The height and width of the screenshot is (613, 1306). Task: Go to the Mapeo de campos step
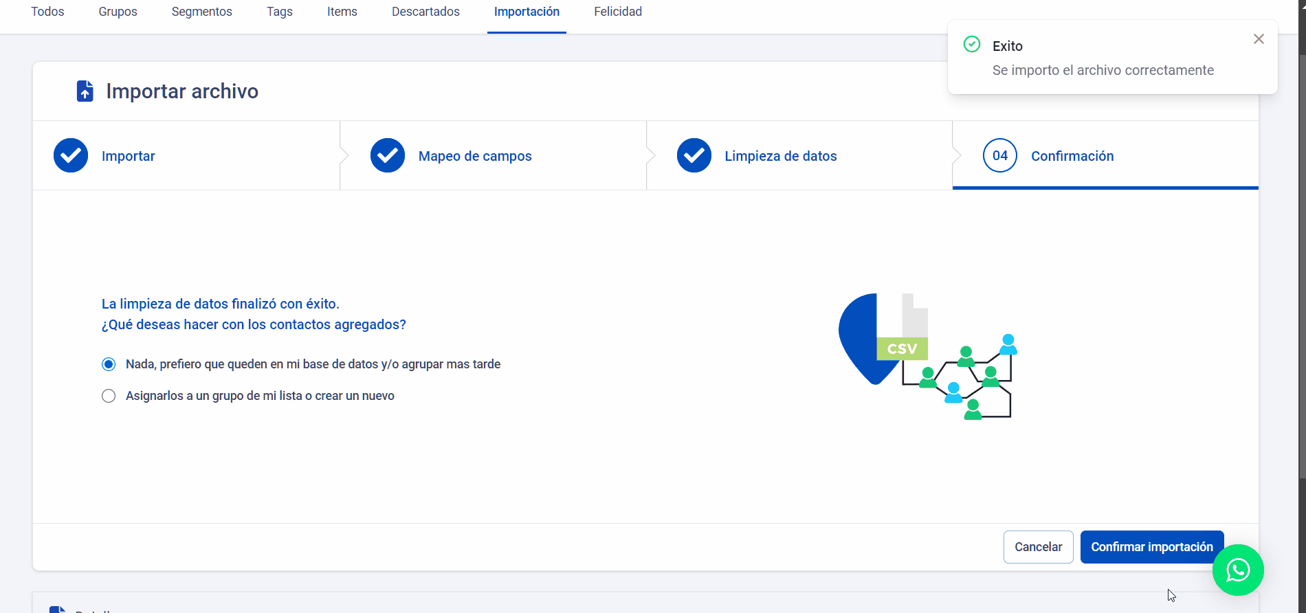pyautogui.click(x=475, y=156)
